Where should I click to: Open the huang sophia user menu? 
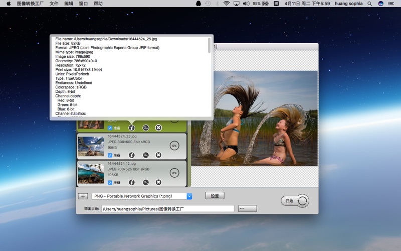348,4
